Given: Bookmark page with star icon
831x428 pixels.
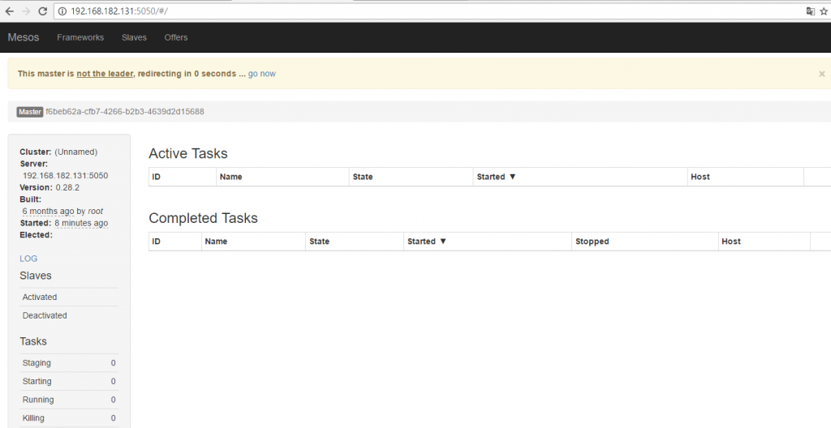Looking at the screenshot, I should 824,11.
